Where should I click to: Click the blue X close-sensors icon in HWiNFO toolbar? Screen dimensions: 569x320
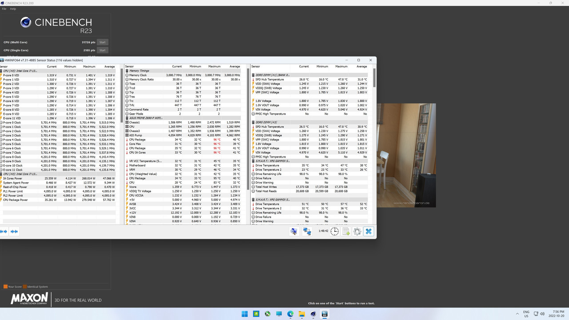(x=369, y=231)
